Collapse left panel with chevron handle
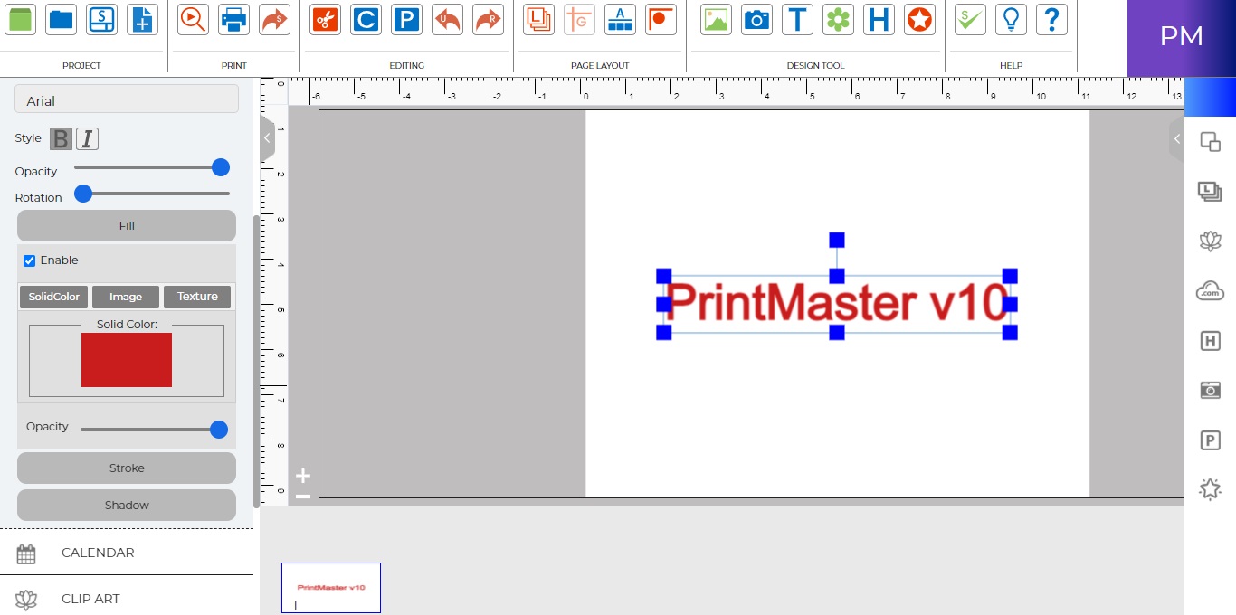 pyautogui.click(x=267, y=138)
